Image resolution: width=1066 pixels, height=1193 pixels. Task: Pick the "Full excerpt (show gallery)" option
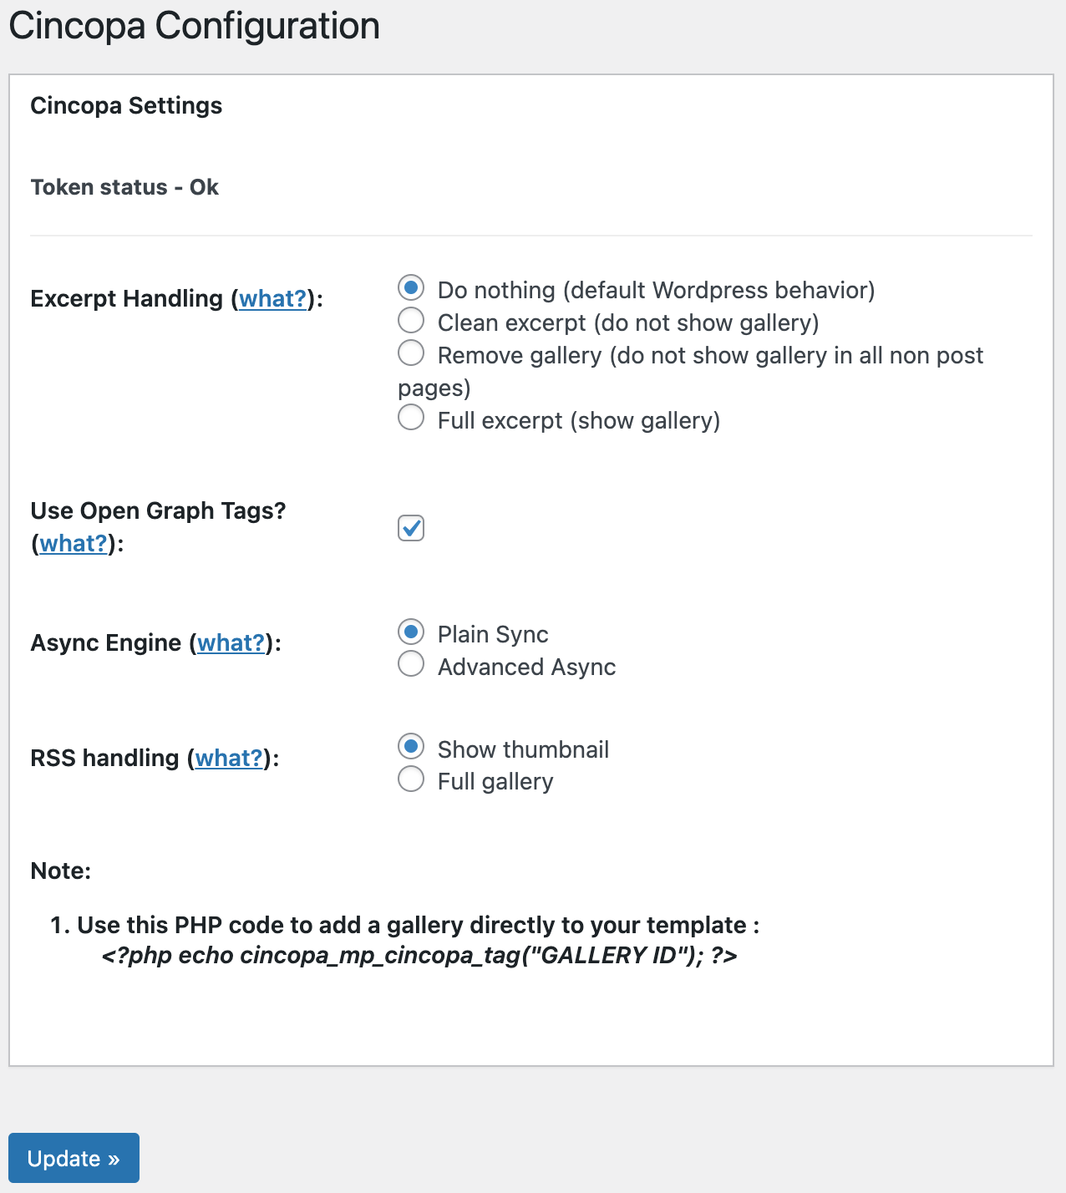[411, 419]
